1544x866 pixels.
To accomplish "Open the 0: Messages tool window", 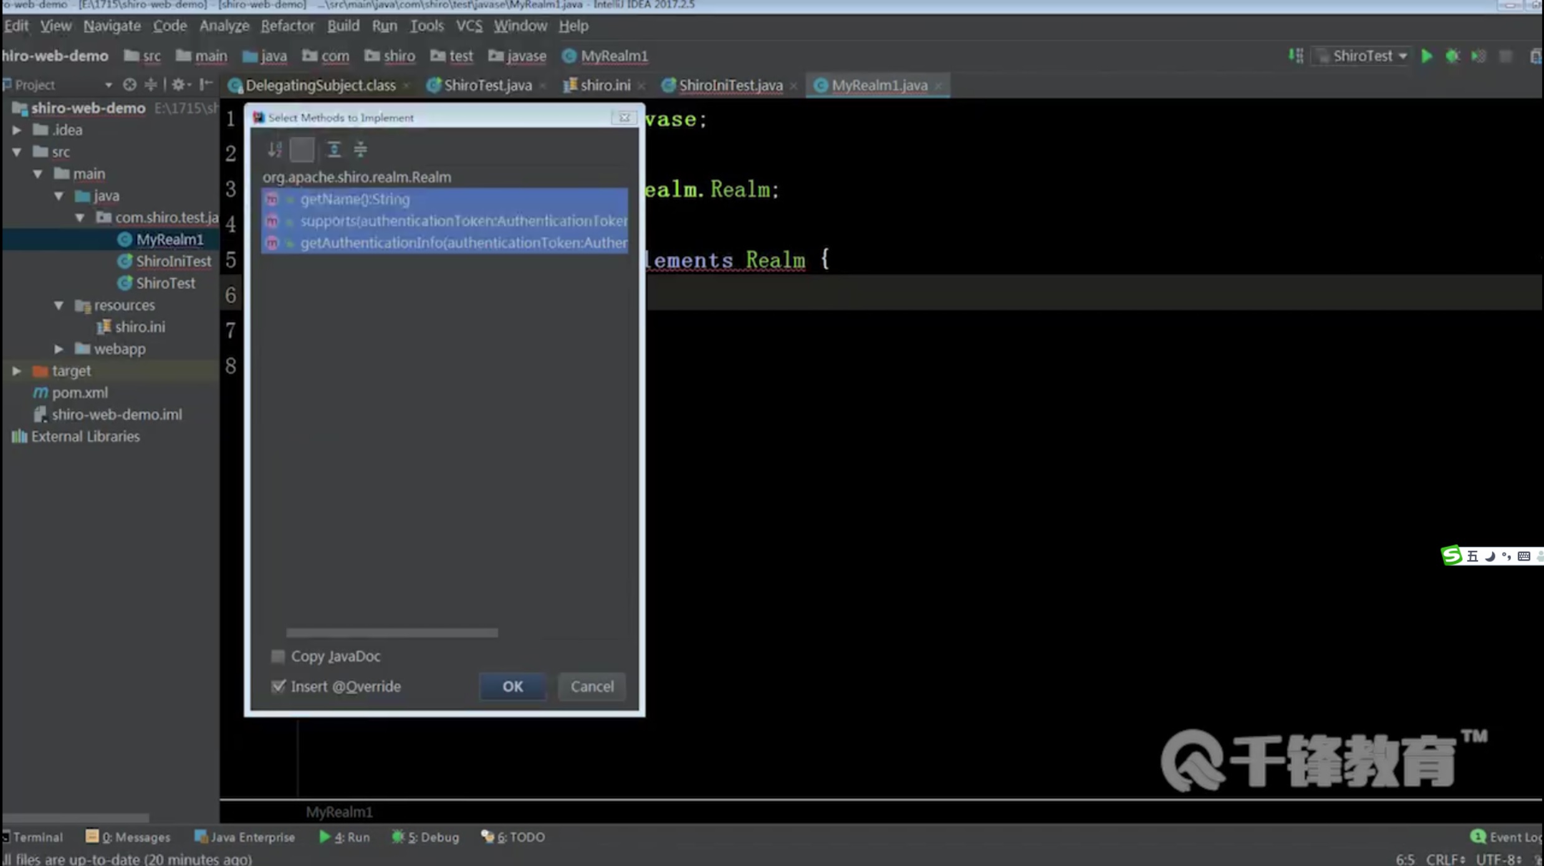I will pos(128,837).
